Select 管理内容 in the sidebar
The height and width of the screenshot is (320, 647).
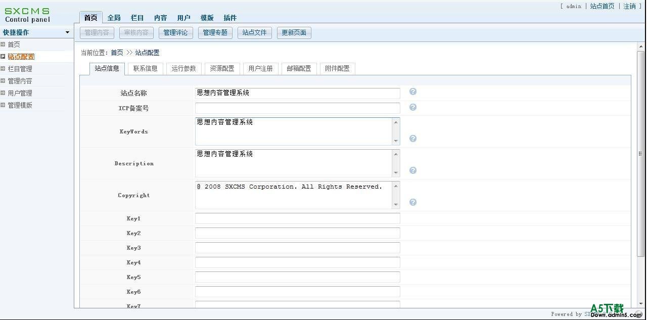point(20,81)
